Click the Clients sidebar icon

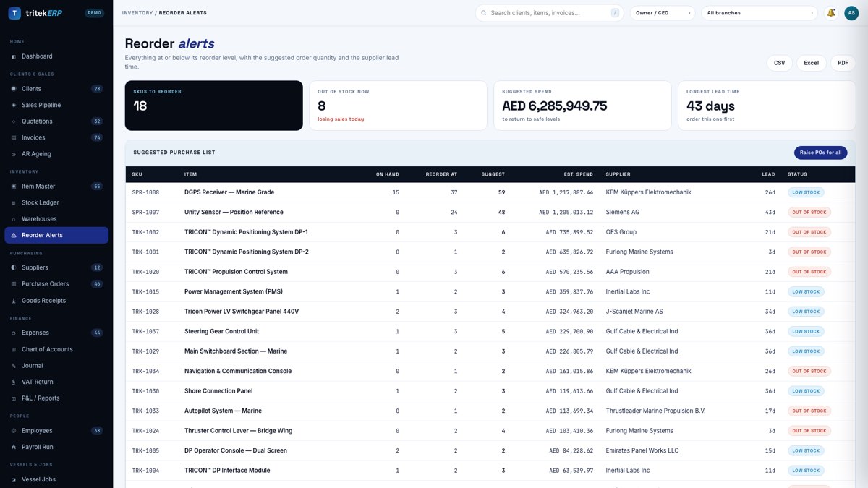[14, 89]
